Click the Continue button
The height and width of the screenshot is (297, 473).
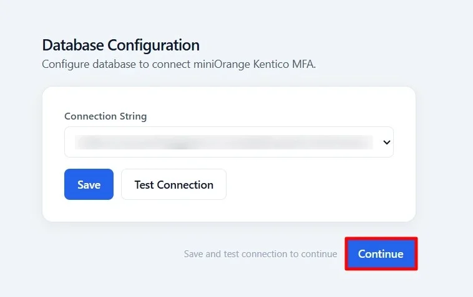coord(381,253)
